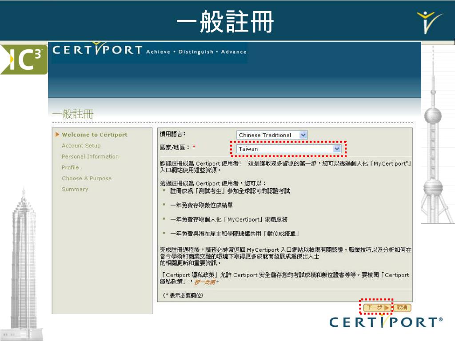Click the 國家/地區 label
Image resolution: width=455 pixels, height=341 pixels.
175,147
